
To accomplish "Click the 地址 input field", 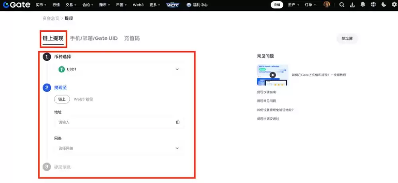I will click(x=115, y=122).
